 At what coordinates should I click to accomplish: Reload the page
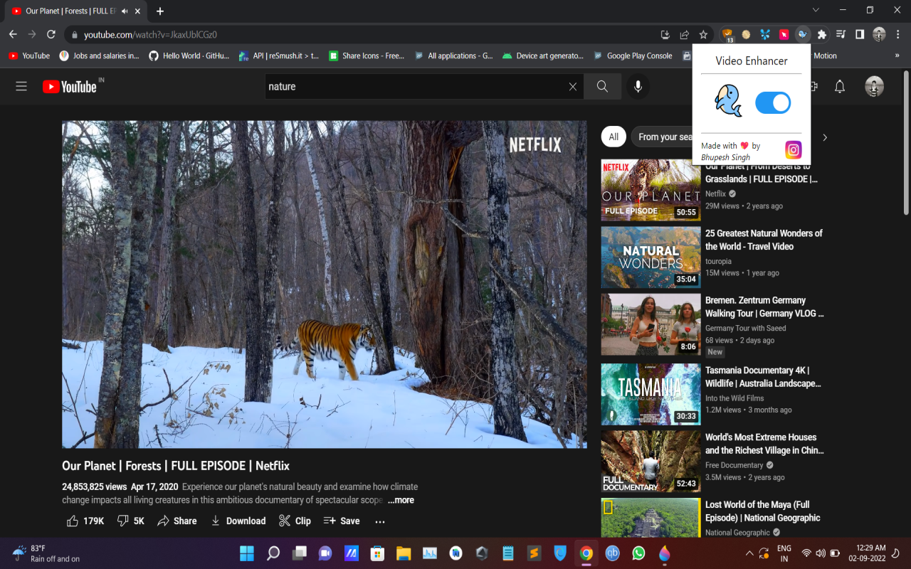[x=51, y=34]
